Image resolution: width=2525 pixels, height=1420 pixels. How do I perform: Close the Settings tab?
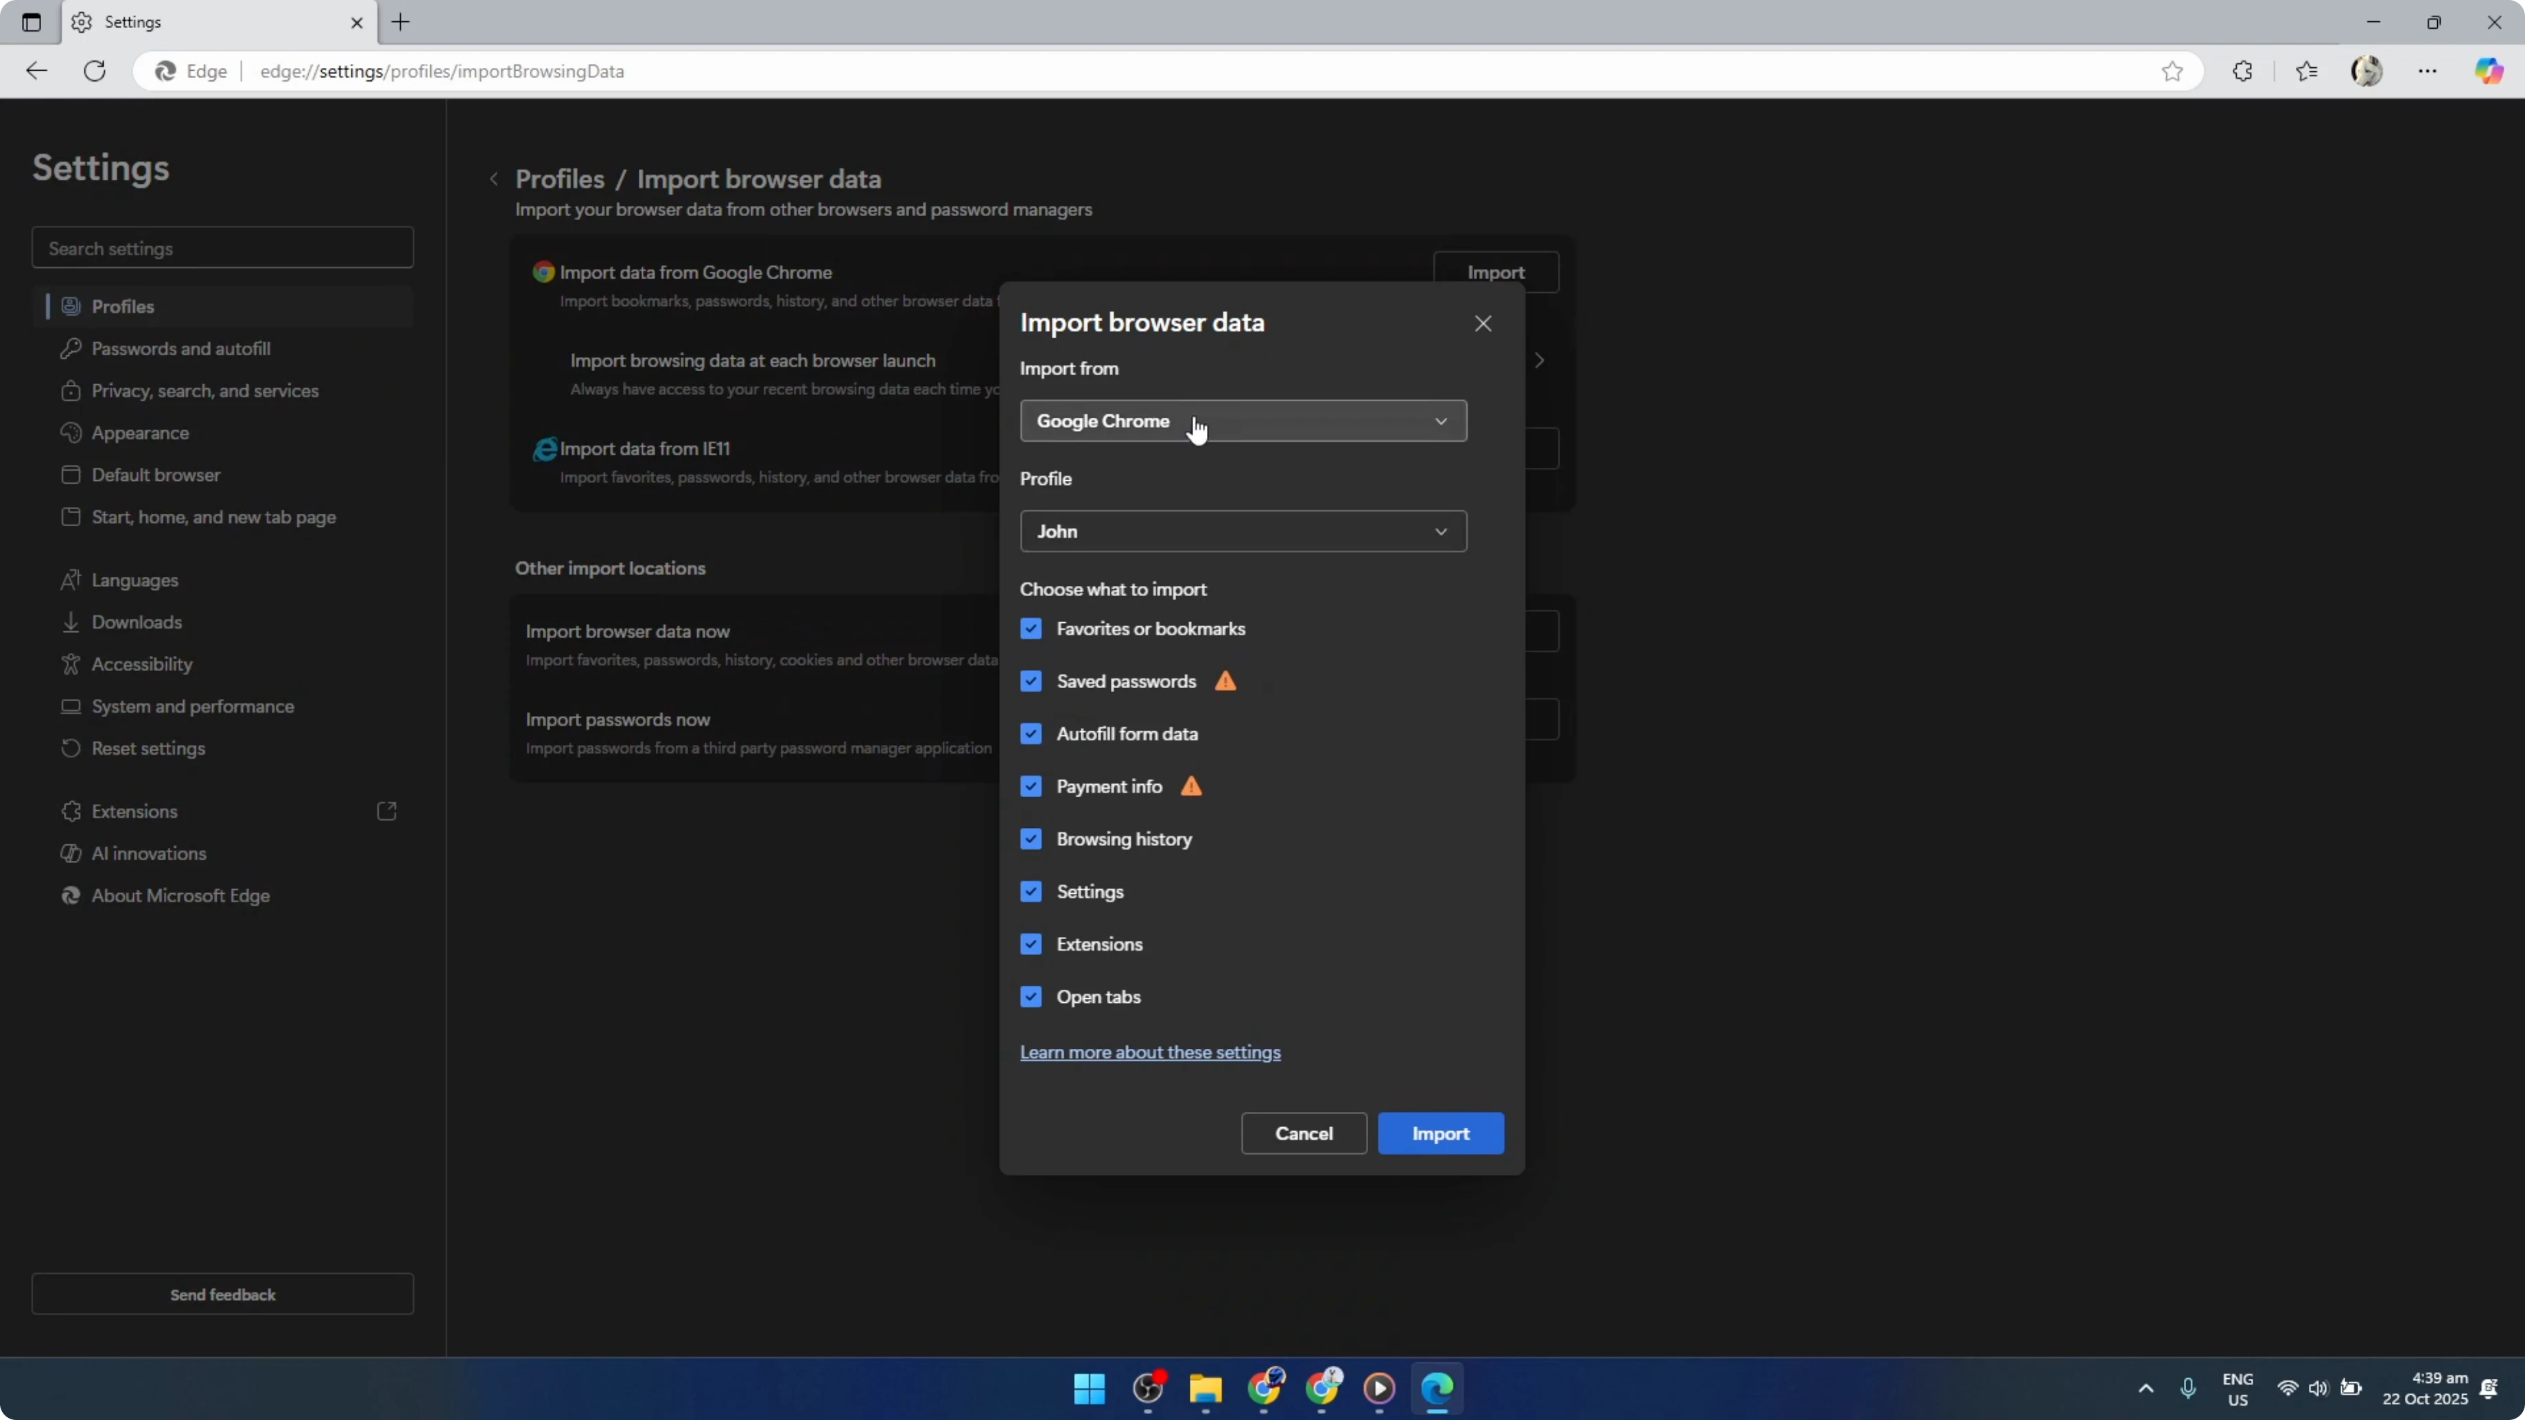357,21
